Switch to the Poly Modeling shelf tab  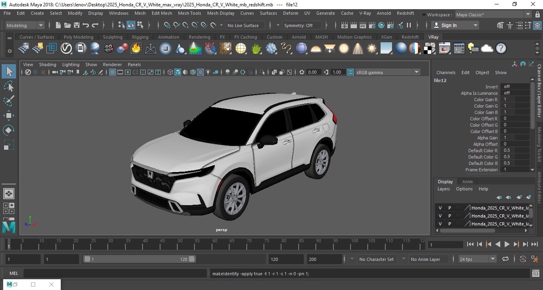click(x=78, y=37)
